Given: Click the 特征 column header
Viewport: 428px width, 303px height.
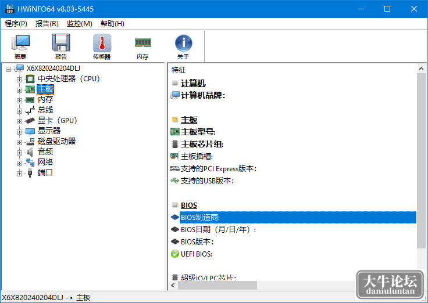Looking at the screenshot, I should pos(179,70).
